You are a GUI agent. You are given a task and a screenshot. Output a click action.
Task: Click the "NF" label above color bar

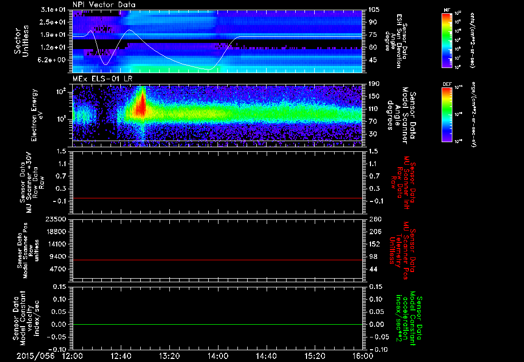pos(447,10)
